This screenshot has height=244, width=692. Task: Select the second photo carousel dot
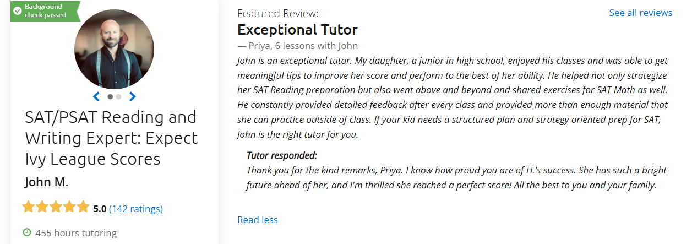pyautogui.click(x=118, y=96)
